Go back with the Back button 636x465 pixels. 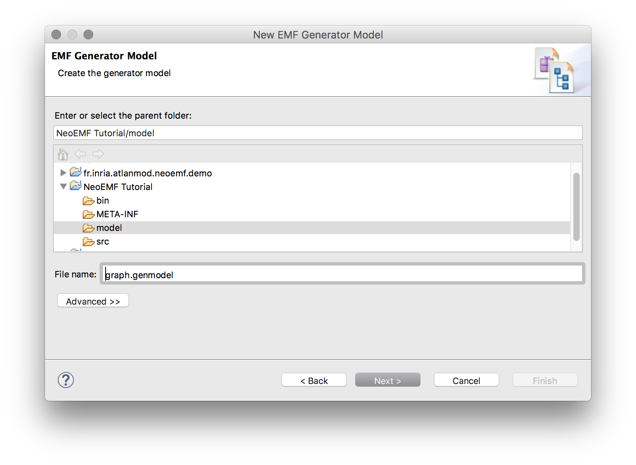314,380
